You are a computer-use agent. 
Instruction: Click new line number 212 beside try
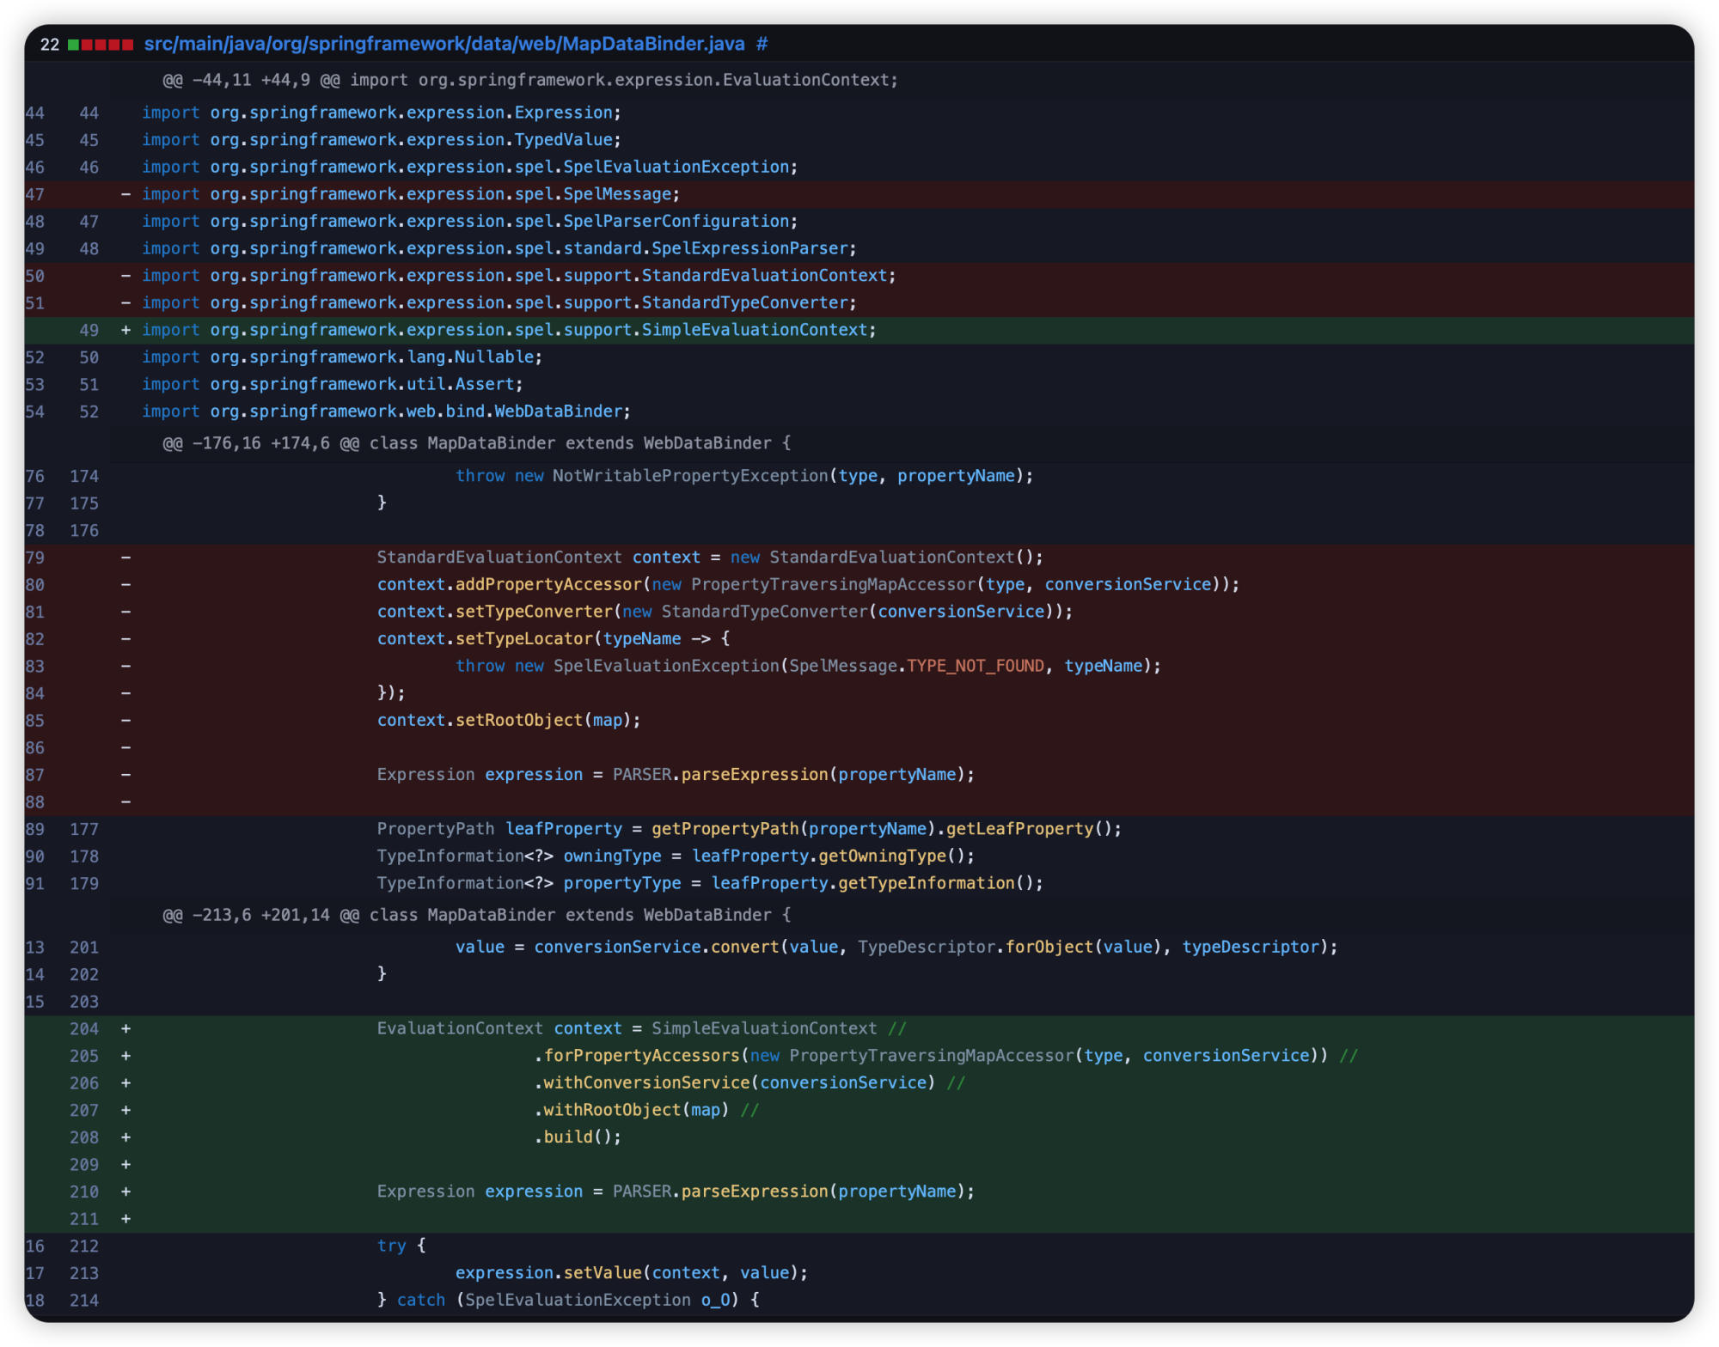click(x=84, y=1246)
